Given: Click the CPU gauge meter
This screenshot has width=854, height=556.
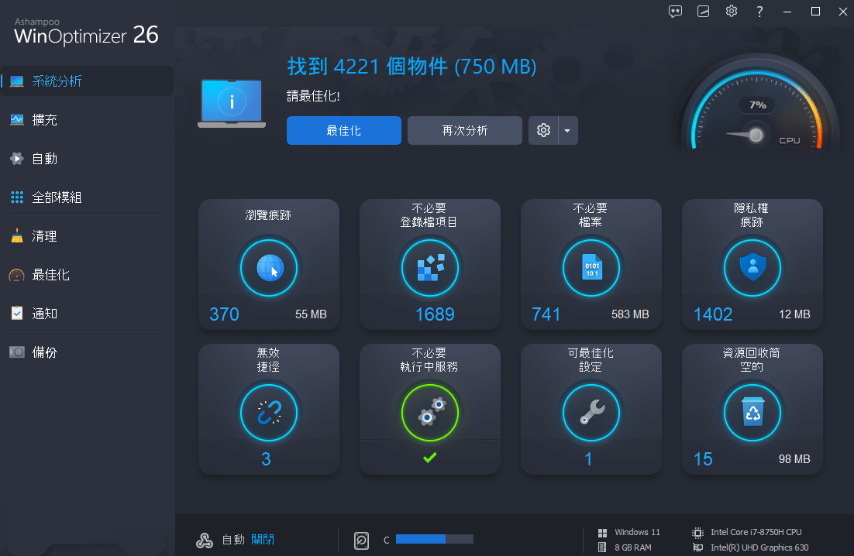Looking at the screenshot, I should click(756, 116).
